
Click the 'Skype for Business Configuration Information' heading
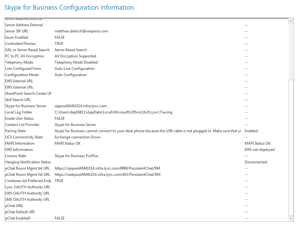(x=69, y=7)
